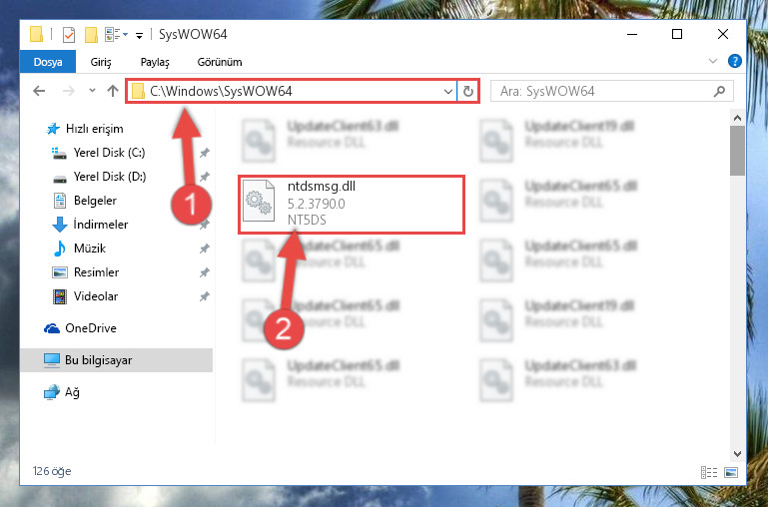Open Customize Quick Access Toolbar dropdown
The width and height of the screenshot is (768, 507).
tap(139, 35)
